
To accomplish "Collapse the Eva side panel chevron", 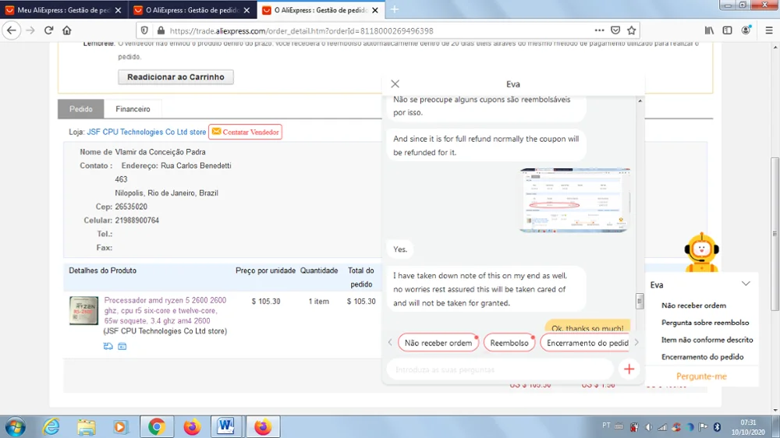I will pyautogui.click(x=746, y=284).
